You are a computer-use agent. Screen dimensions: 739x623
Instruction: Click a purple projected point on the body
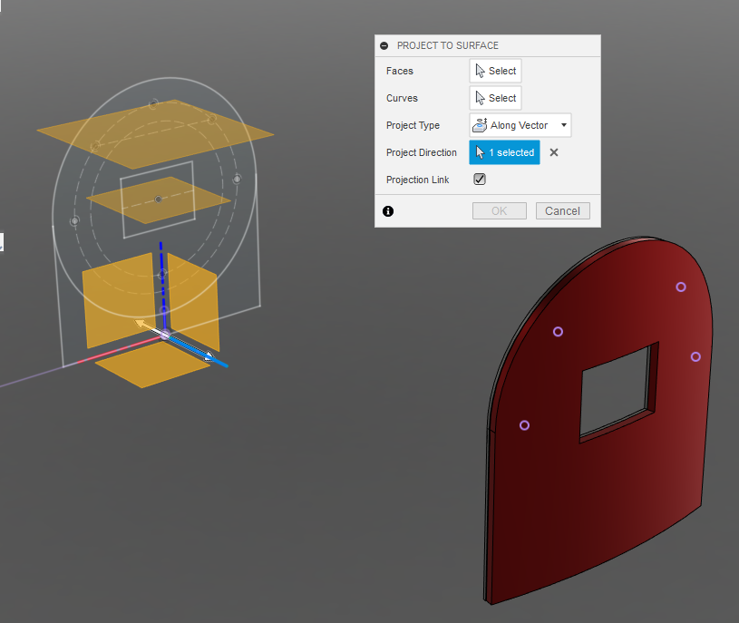557,332
